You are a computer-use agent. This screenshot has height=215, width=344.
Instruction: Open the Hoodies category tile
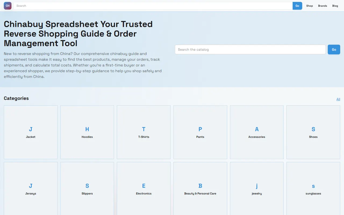tap(87, 132)
